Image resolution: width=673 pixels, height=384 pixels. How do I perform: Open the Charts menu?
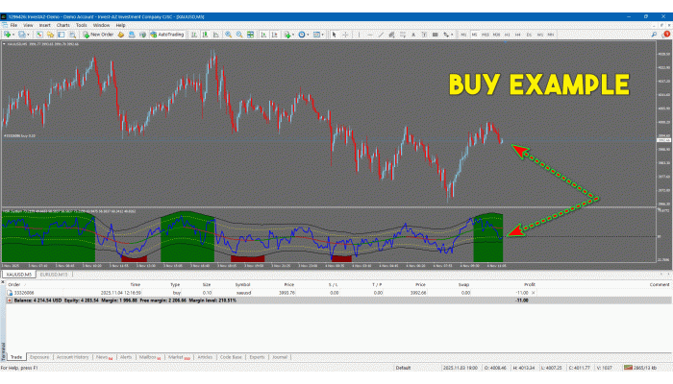[61, 25]
